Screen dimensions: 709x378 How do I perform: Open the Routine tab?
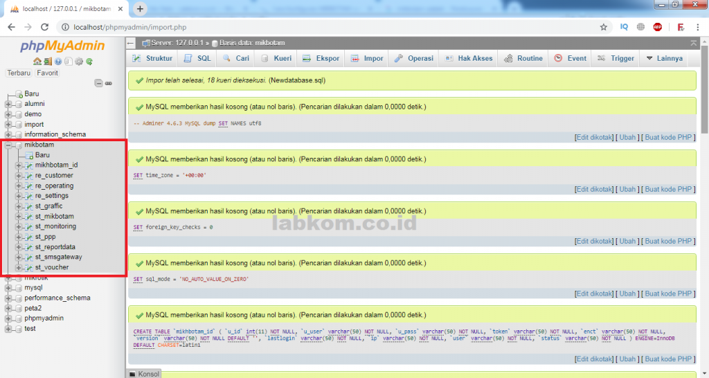tap(523, 58)
